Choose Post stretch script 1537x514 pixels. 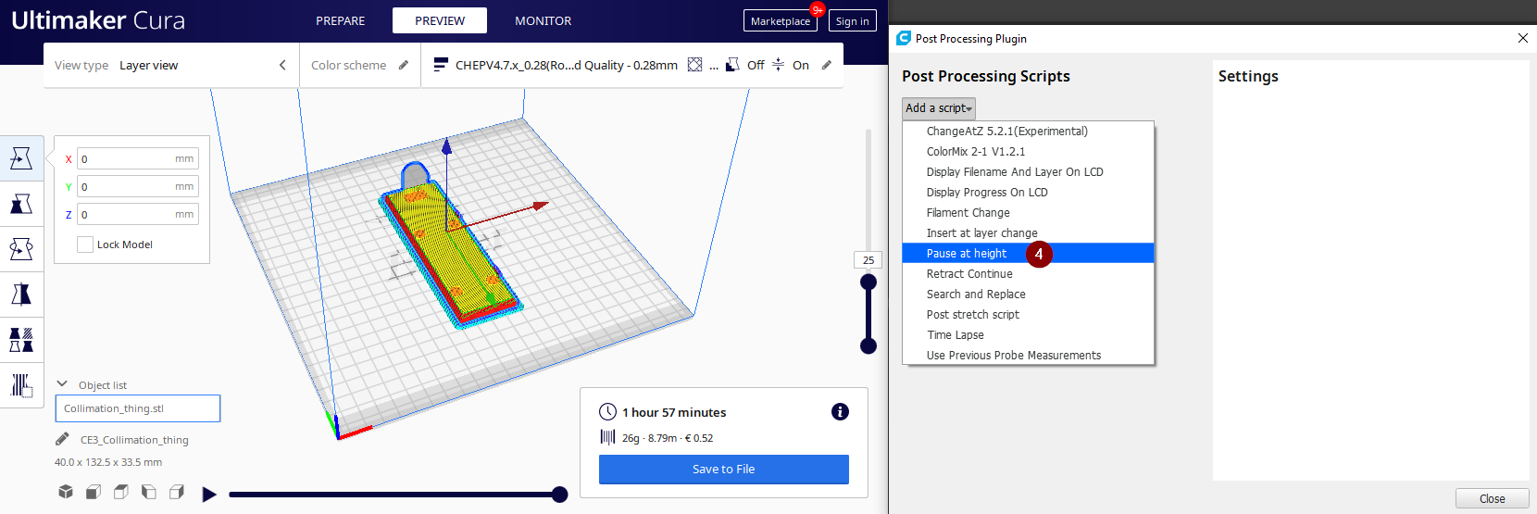point(1029,315)
